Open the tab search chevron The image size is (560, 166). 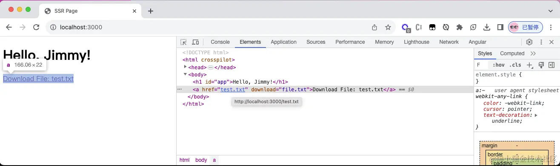tap(550, 11)
